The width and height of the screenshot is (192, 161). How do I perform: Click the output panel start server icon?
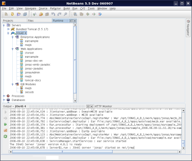click(5, 112)
